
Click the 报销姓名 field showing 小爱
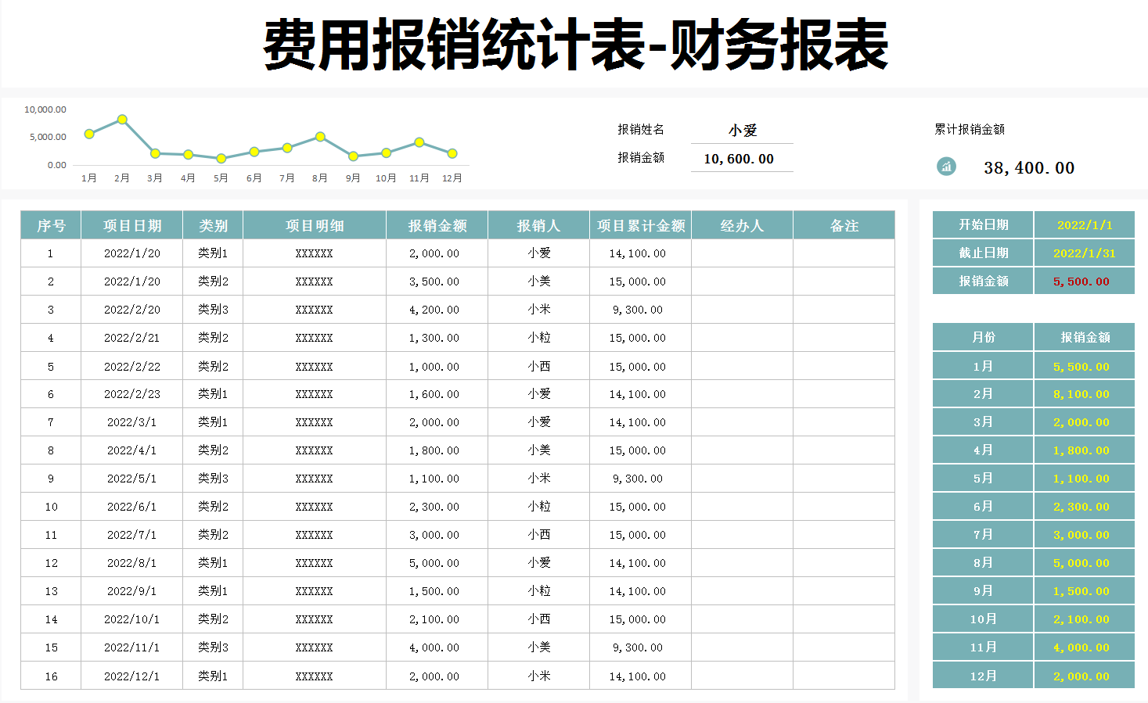tap(740, 131)
